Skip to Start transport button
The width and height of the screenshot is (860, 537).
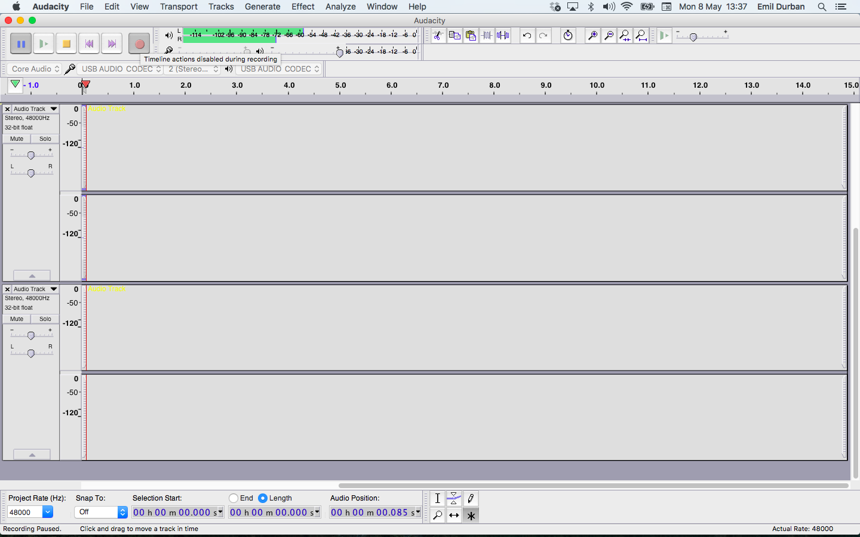[x=89, y=44]
